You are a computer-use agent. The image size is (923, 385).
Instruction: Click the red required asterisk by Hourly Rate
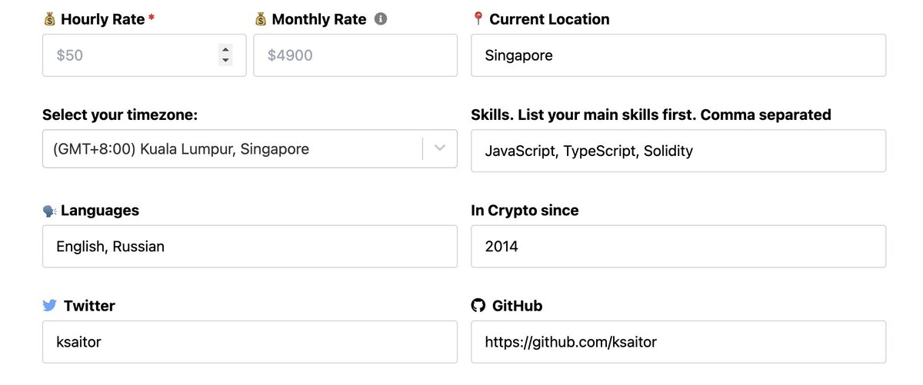coord(152,18)
